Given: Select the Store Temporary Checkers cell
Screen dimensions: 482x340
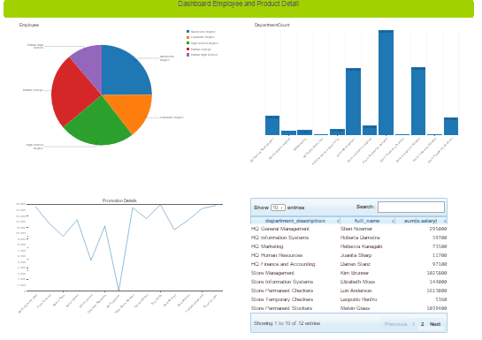Looking at the screenshot, I should [282, 299].
